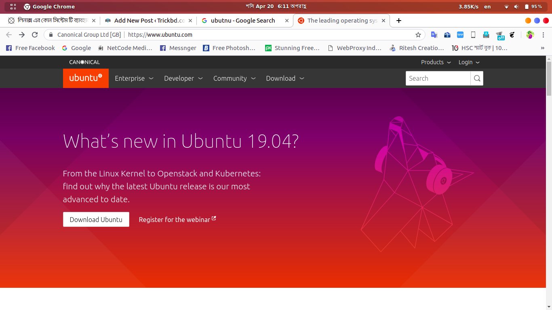
Task: Close the Ubuntu 'The leading operating sys' tab
Action: coord(384,21)
